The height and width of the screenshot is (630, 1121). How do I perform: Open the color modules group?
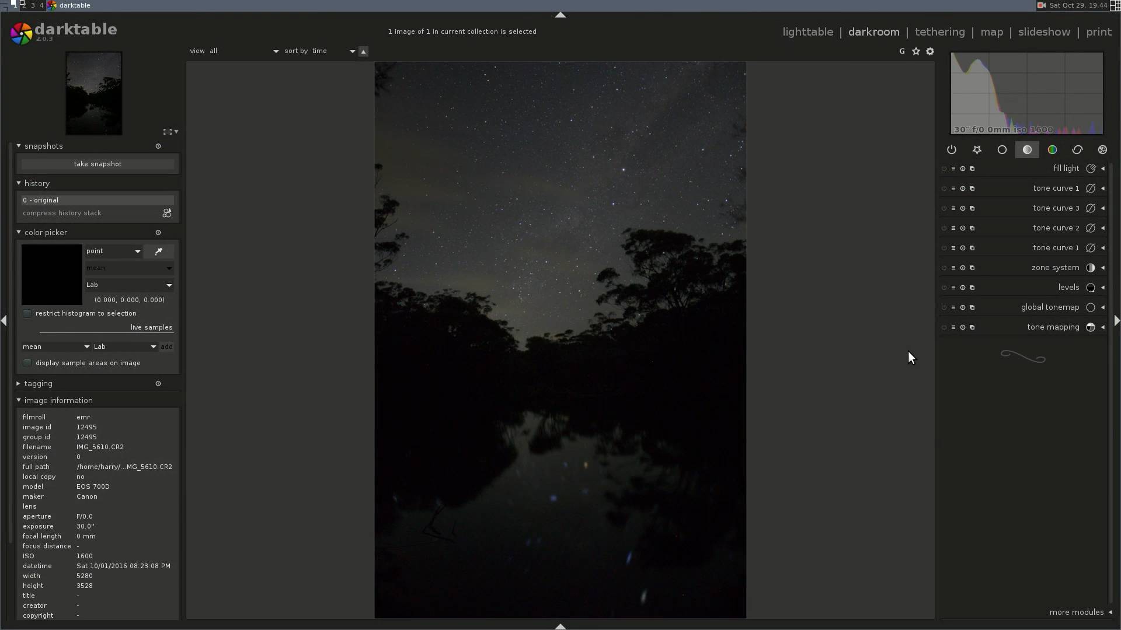(x=1052, y=150)
